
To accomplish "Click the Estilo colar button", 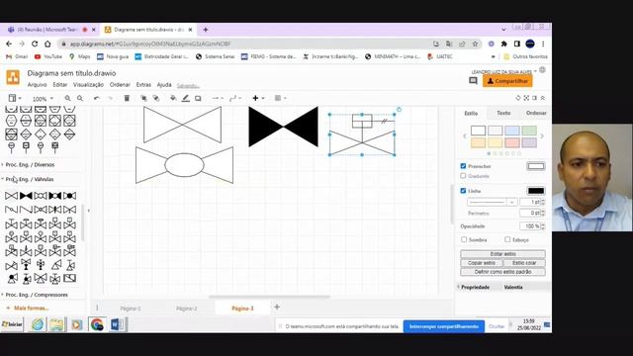I will (x=524, y=263).
